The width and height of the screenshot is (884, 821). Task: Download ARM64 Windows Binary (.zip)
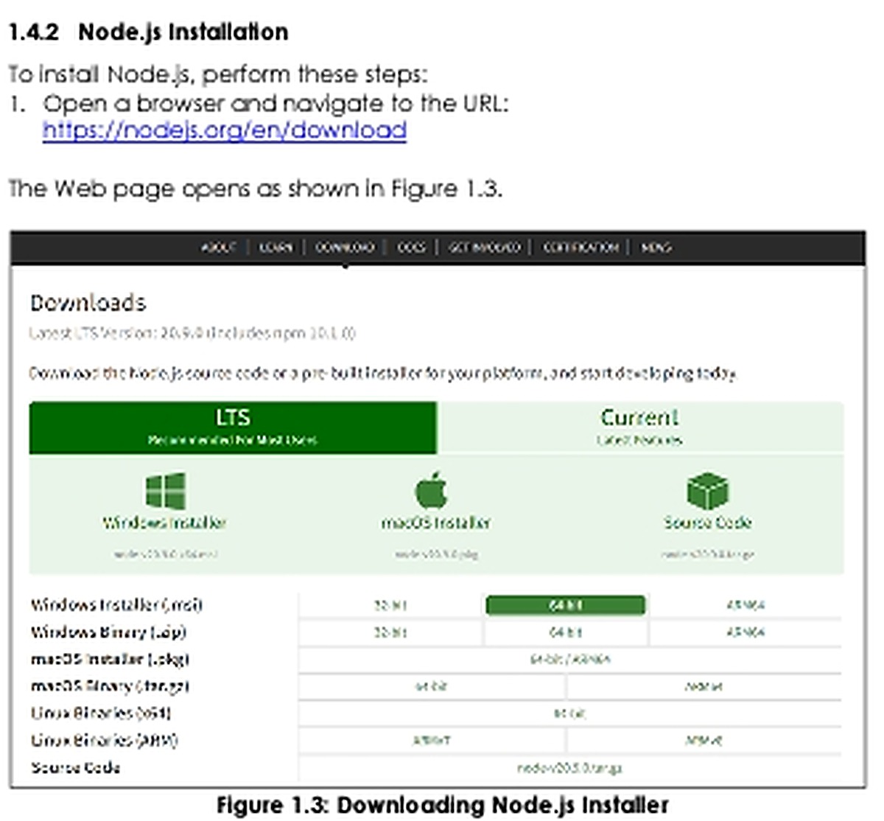pyautogui.click(x=745, y=632)
